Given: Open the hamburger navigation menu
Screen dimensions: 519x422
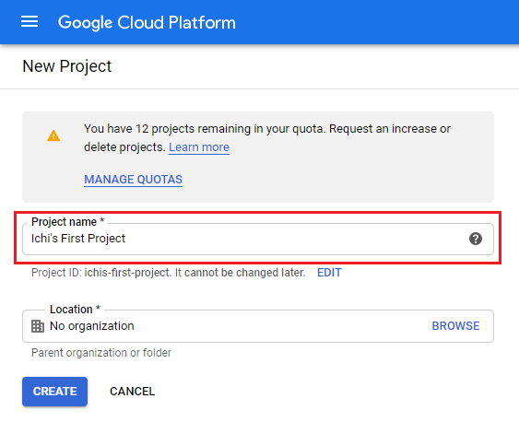Looking at the screenshot, I should (29, 22).
